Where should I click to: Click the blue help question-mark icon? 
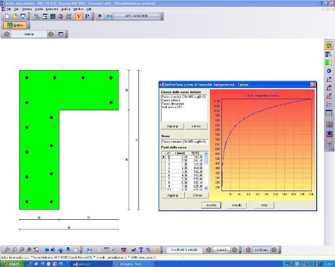pyautogui.click(x=109, y=17)
